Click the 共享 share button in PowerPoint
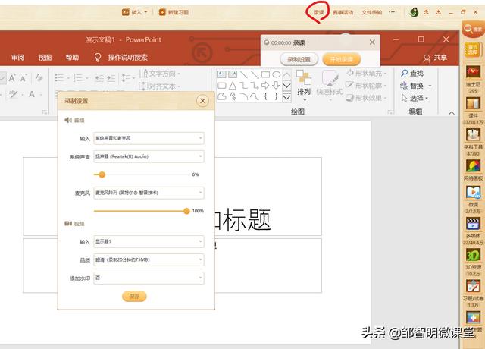This screenshot has width=485, height=349. click(x=436, y=58)
